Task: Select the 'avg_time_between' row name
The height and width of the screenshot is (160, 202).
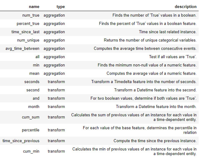Action: (x=22, y=48)
